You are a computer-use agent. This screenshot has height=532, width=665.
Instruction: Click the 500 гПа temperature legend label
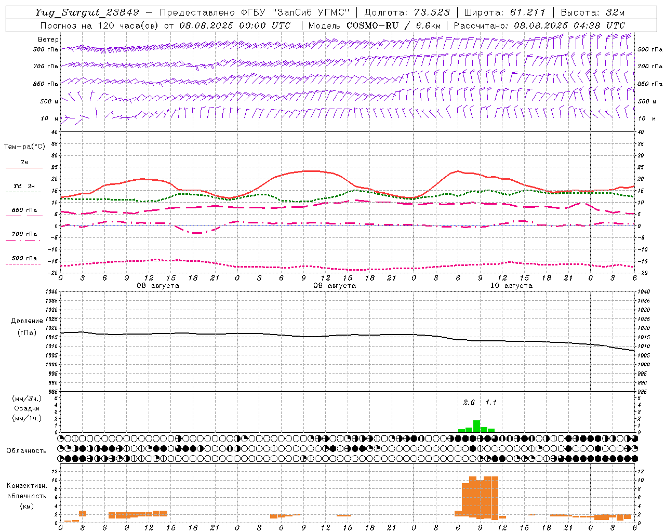[x=24, y=258]
